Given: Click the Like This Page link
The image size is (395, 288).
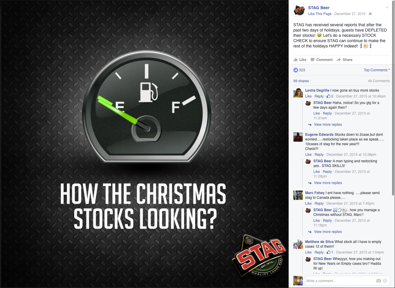Looking at the screenshot, I should click(320, 14).
